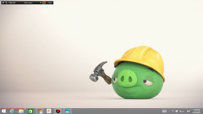The width and height of the screenshot is (203, 114).
Task: Take a screenshot with the orange camera button
Action: 44,3
